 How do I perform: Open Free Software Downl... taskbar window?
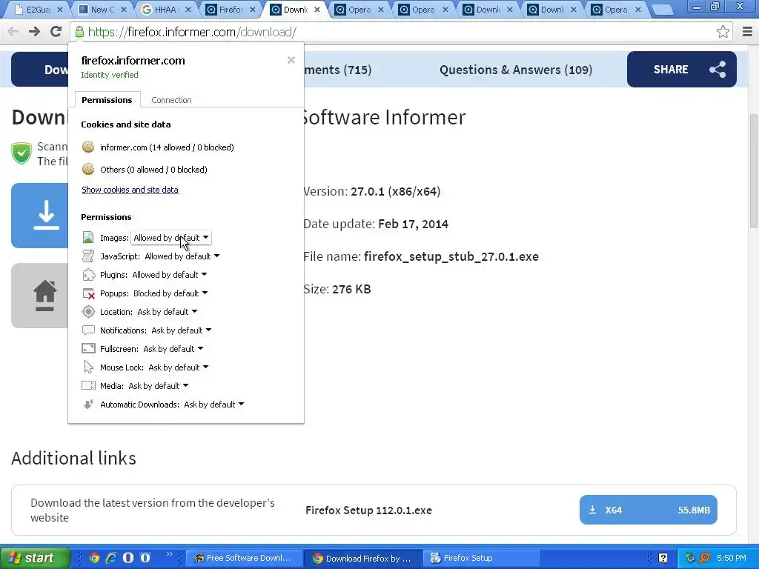pos(245,558)
